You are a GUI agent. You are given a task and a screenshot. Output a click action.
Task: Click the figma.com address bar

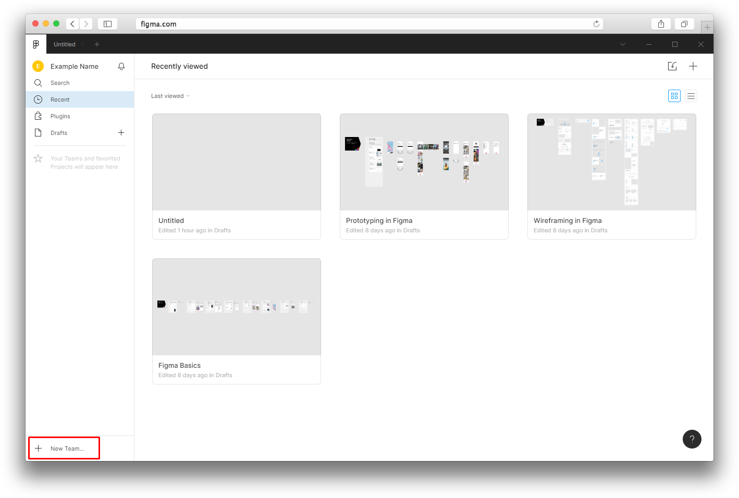coord(369,24)
